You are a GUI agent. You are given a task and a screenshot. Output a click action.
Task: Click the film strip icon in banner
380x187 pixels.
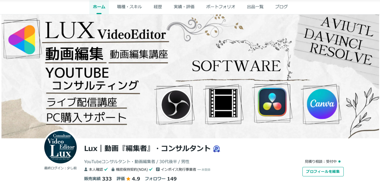pyautogui.click(x=223, y=103)
